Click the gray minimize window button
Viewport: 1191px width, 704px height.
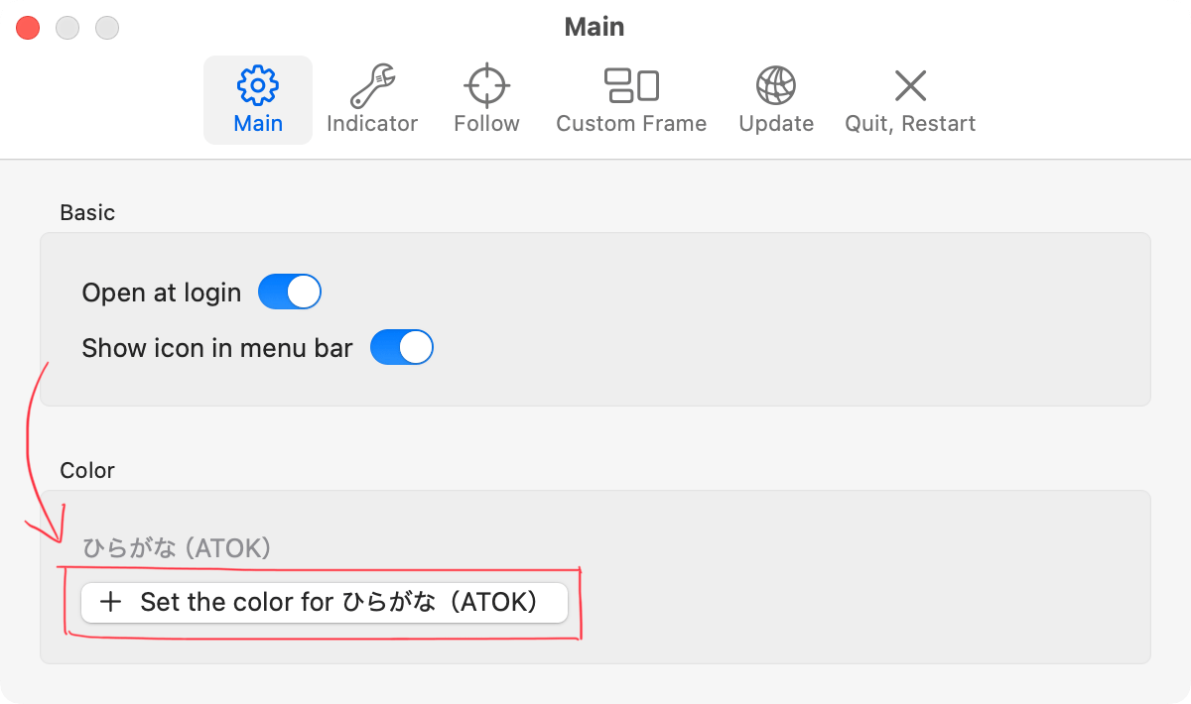pyautogui.click(x=67, y=28)
